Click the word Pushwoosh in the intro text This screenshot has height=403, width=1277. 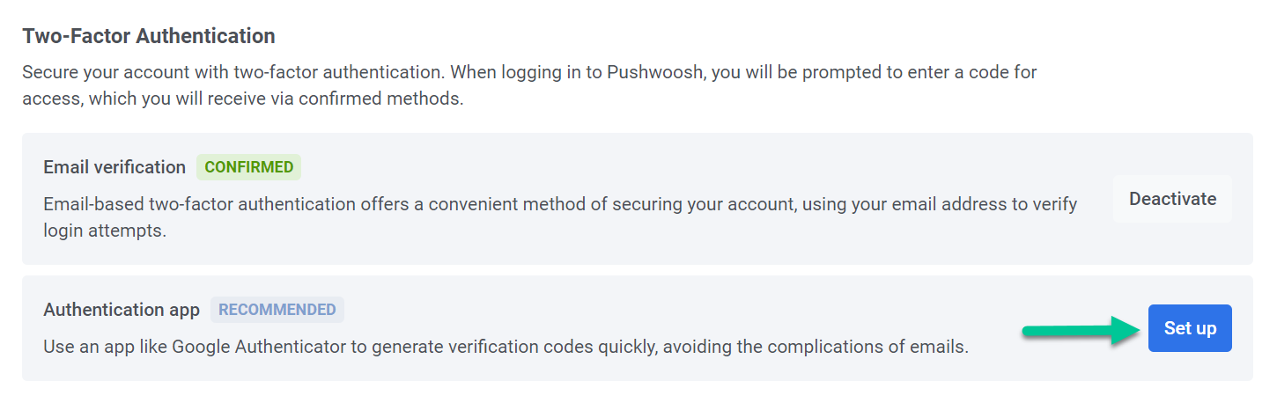pos(653,72)
